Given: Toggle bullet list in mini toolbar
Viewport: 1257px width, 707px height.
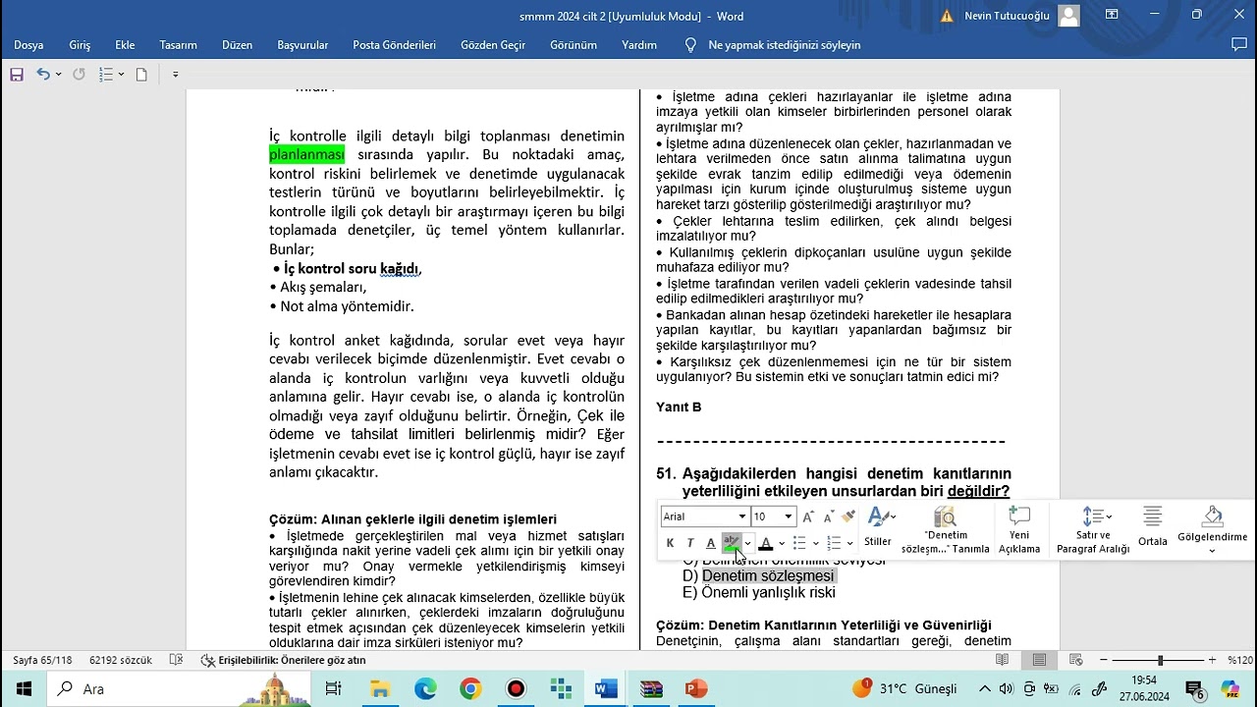Looking at the screenshot, I should tap(799, 543).
